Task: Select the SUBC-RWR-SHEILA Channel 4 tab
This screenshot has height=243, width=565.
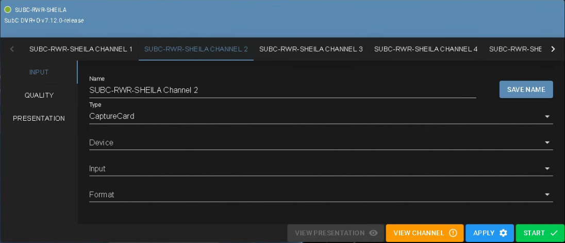Action: click(426, 49)
